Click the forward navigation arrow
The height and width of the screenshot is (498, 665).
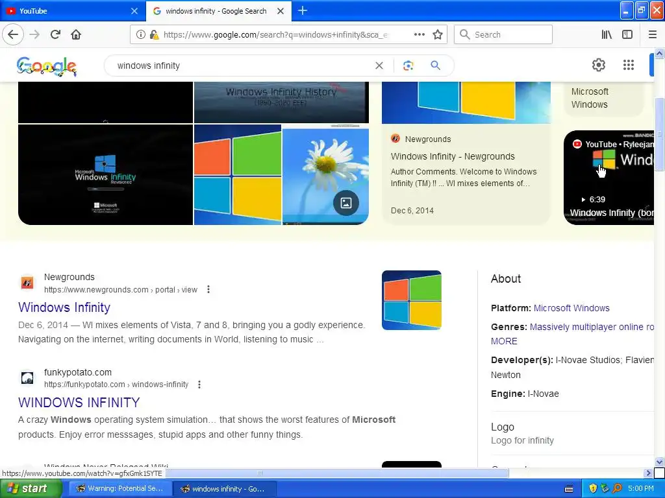pyautogui.click(x=34, y=34)
